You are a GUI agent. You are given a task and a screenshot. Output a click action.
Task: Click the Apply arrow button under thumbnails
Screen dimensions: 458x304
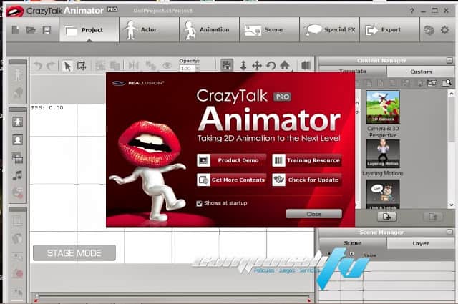[386, 217]
